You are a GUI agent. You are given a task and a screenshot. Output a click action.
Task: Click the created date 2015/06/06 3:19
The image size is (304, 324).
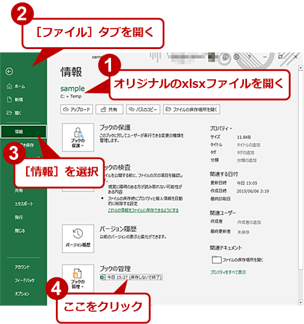pos(253,191)
